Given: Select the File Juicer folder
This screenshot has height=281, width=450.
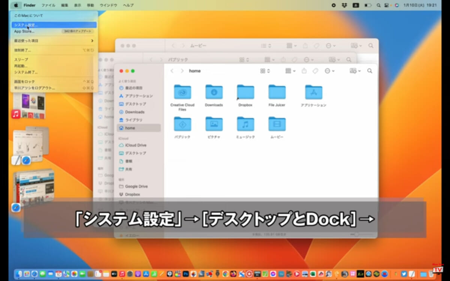Looking at the screenshot, I should 277,92.
